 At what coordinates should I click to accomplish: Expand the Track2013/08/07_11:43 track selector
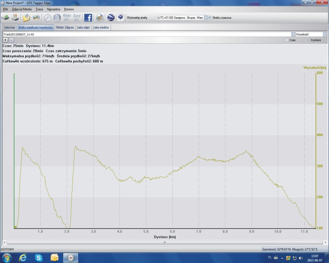(293, 34)
